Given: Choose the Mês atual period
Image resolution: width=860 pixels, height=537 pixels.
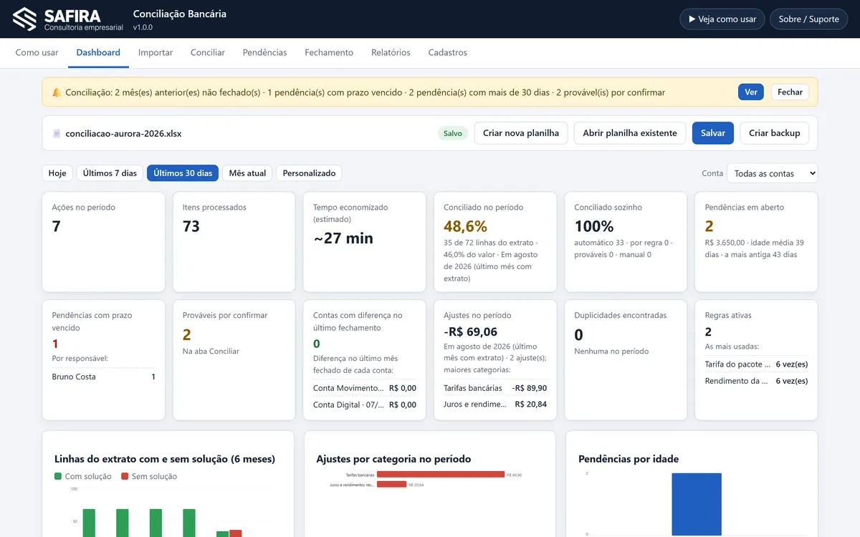Looking at the screenshot, I should [x=247, y=173].
